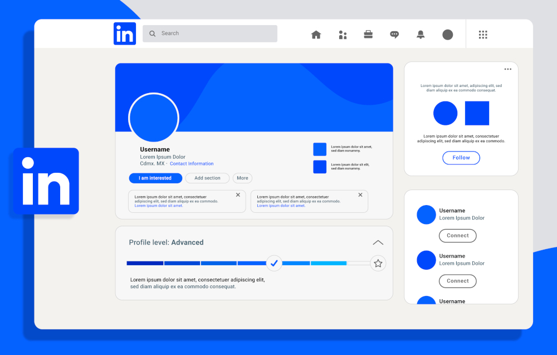Click the Profile level: Advanced heading
The height and width of the screenshot is (355, 557).
[x=166, y=243]
